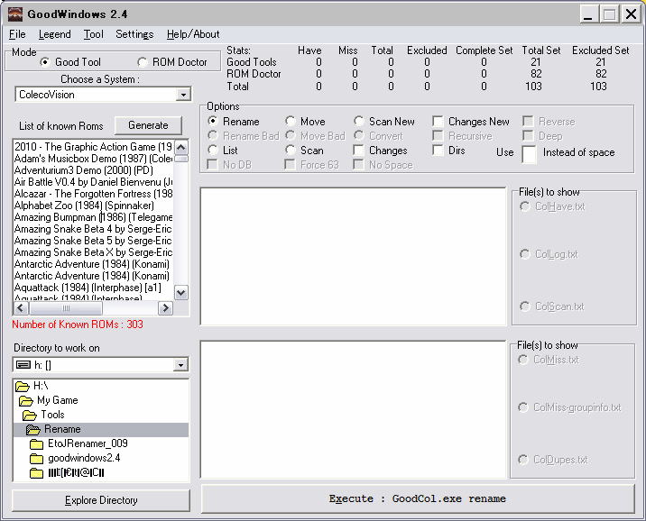Open the My Game folder

57,400
